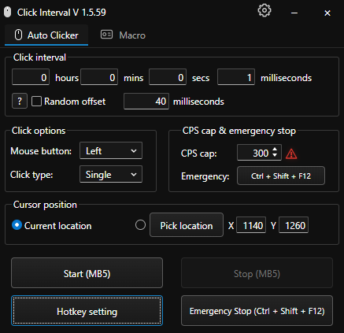Image resolution: width=344 pixels, height=333 pixels.
Task: Click the mins input field
Action: tap(99, 77)
